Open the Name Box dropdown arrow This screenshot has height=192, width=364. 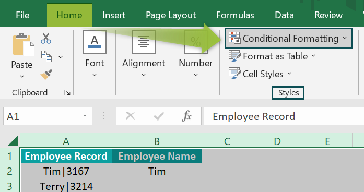pos(85,116)
